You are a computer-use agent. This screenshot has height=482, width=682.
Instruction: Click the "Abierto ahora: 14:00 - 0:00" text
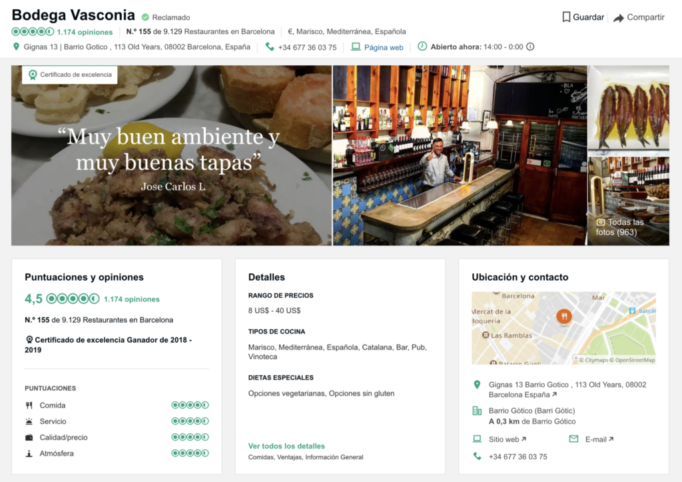477,47
